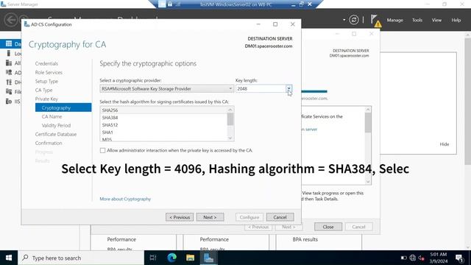Go to Private Key step
471x265 pixels.
[46, 99]
